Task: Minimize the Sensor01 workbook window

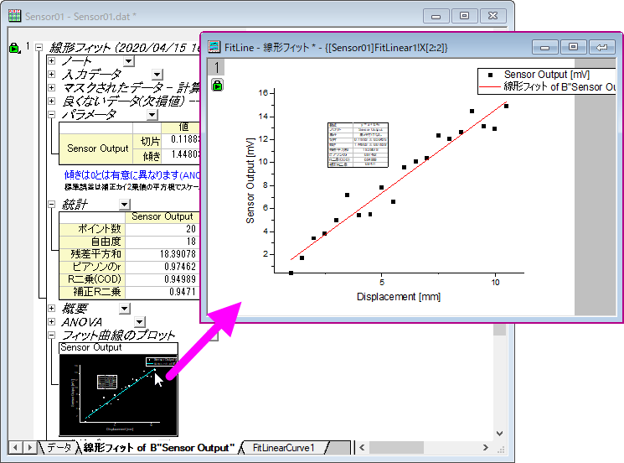Action: [x=436, y=16]
